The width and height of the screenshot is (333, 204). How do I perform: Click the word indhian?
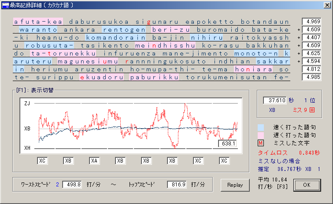pos(232,61)
